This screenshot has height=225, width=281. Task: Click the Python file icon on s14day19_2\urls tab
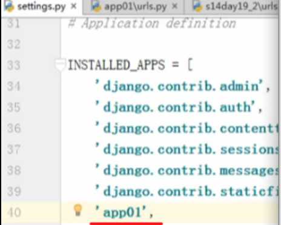pos(198,7)
